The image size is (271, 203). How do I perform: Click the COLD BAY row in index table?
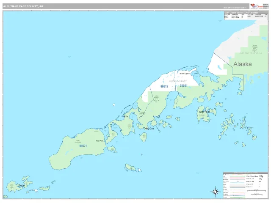(x=234, y=16)
